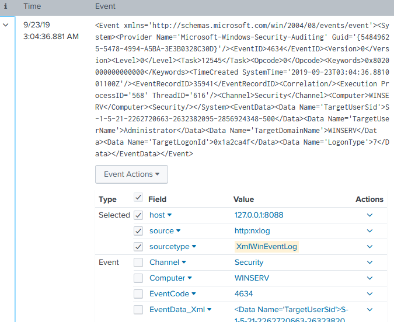Click the XmlWinEventLog sourcetype value

267,247
